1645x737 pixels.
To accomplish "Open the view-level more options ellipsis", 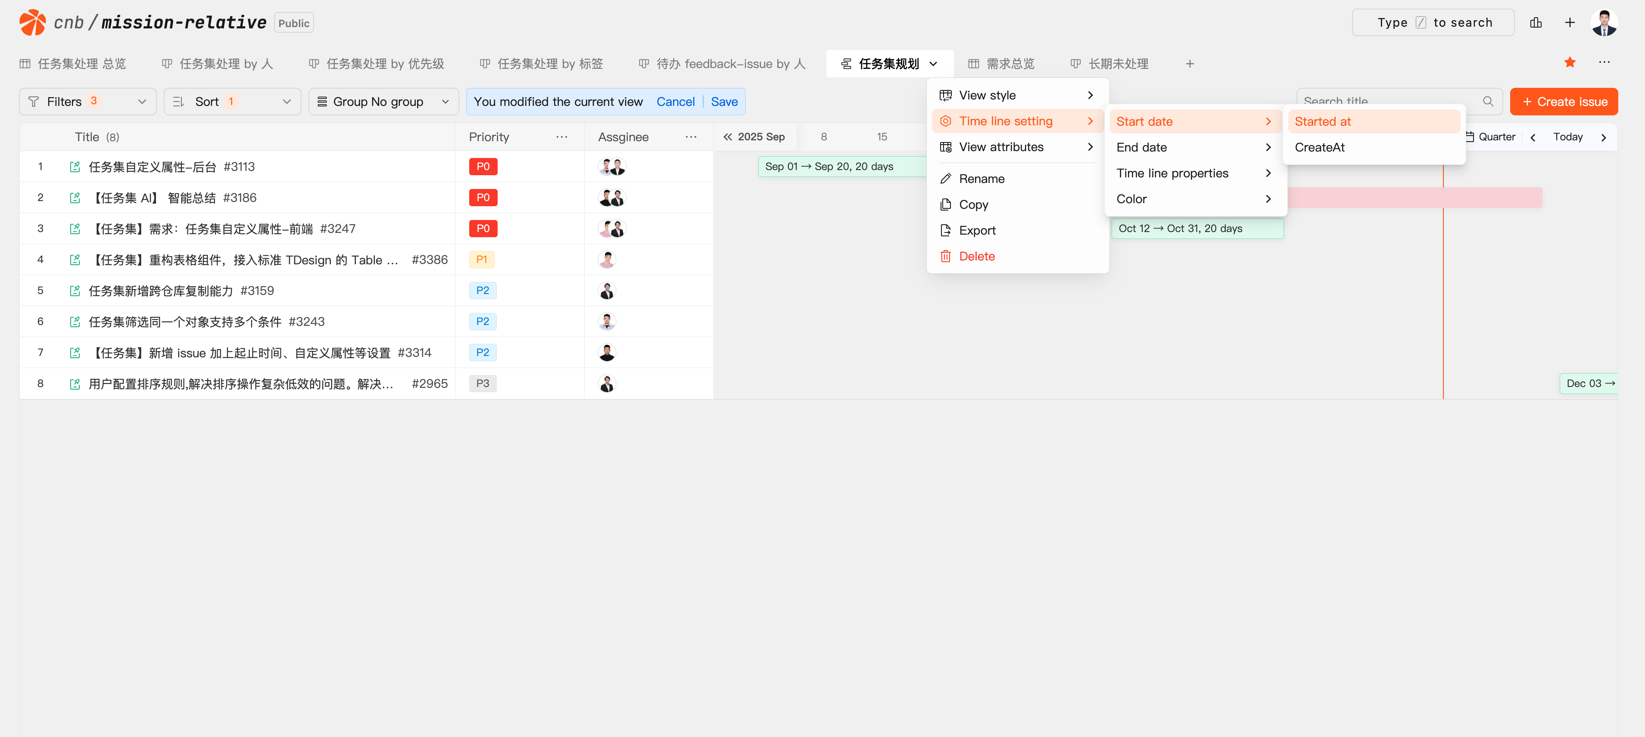I will 1604,62.
